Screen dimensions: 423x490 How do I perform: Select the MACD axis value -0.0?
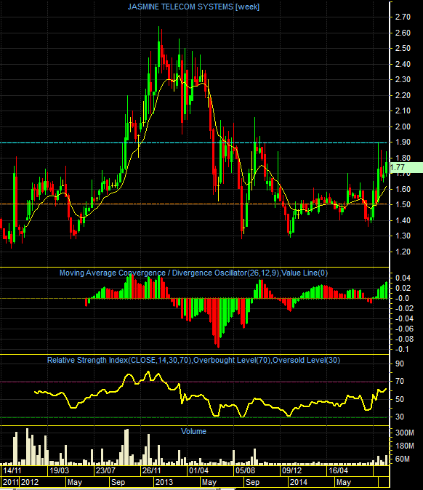402,299
